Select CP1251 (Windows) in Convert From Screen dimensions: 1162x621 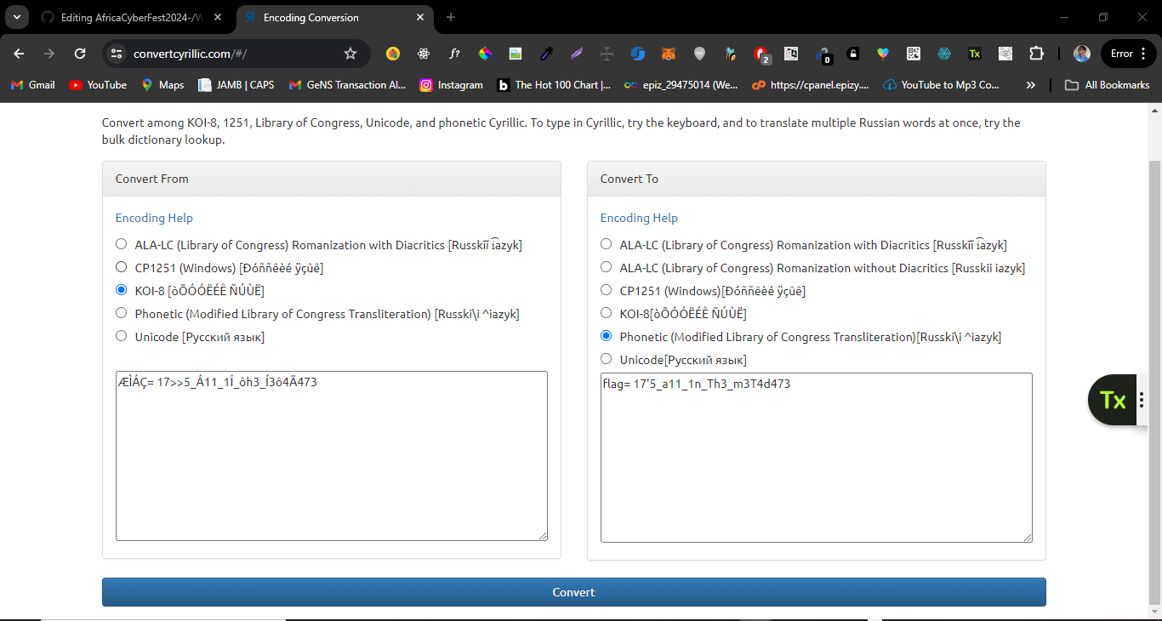(122, 268)
